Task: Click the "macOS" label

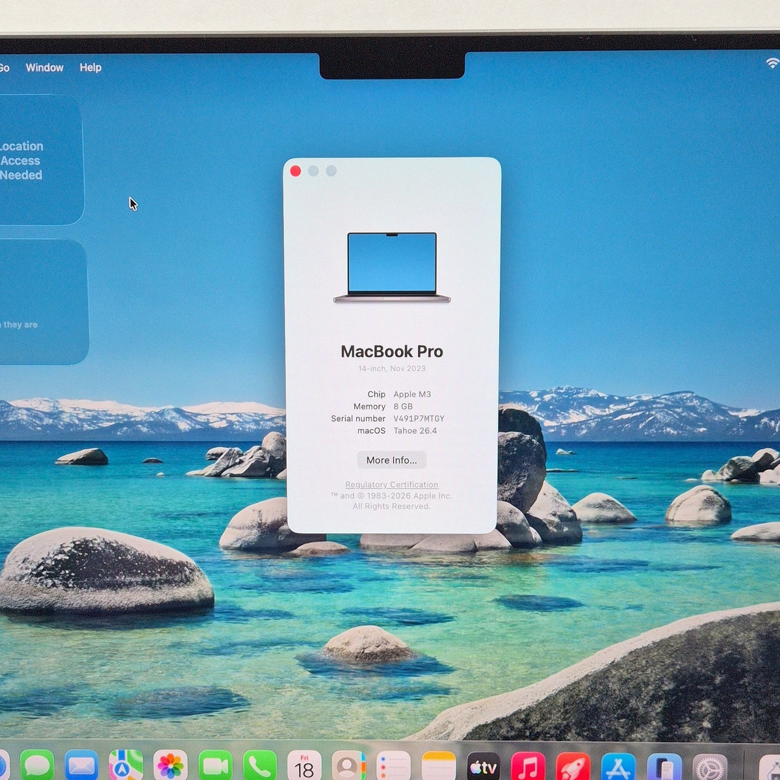Action: point(371,431)
